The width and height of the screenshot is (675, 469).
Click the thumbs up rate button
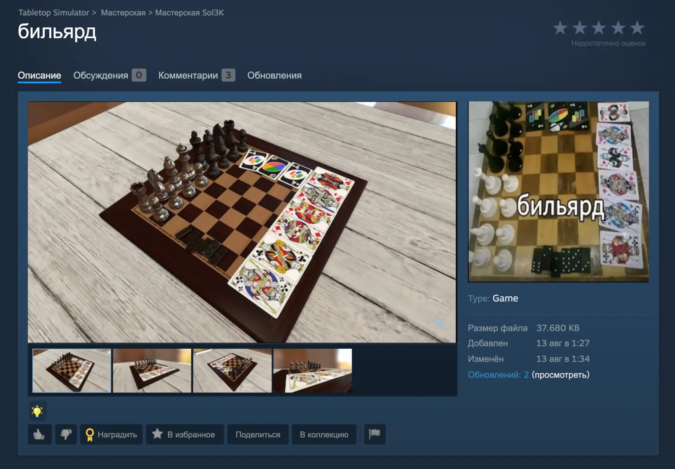pyautogui.click(x=40, y=435)
